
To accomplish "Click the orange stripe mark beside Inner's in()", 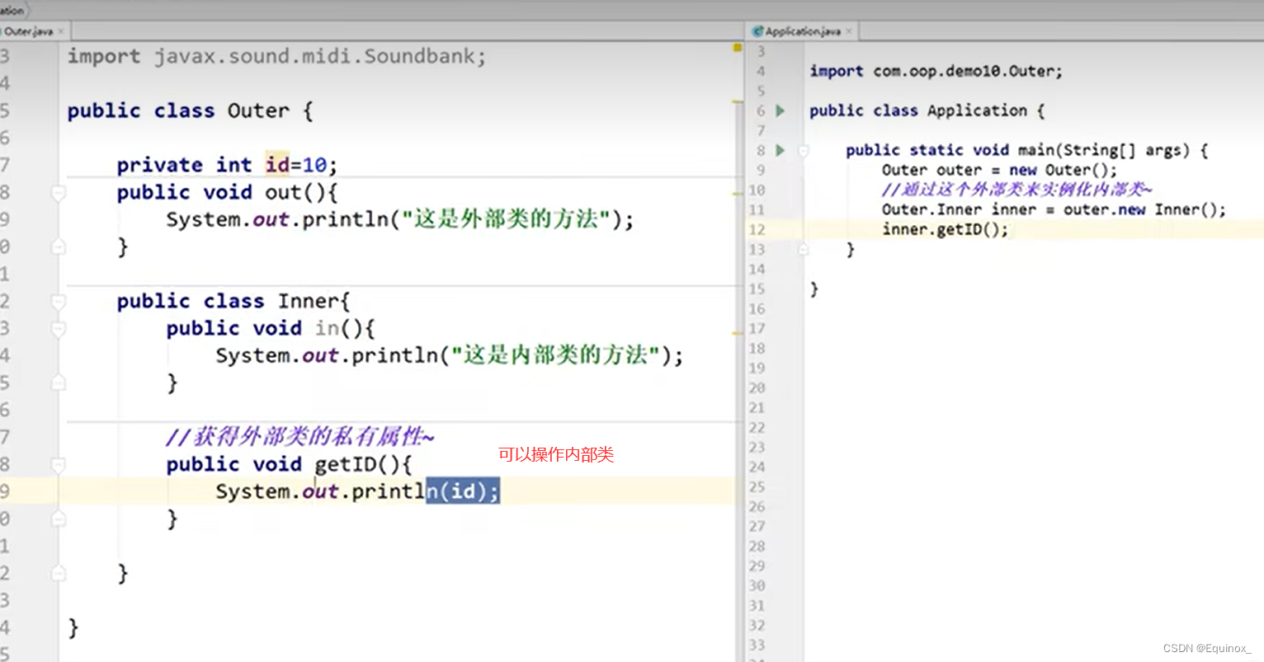I will (x=738, y=333).
